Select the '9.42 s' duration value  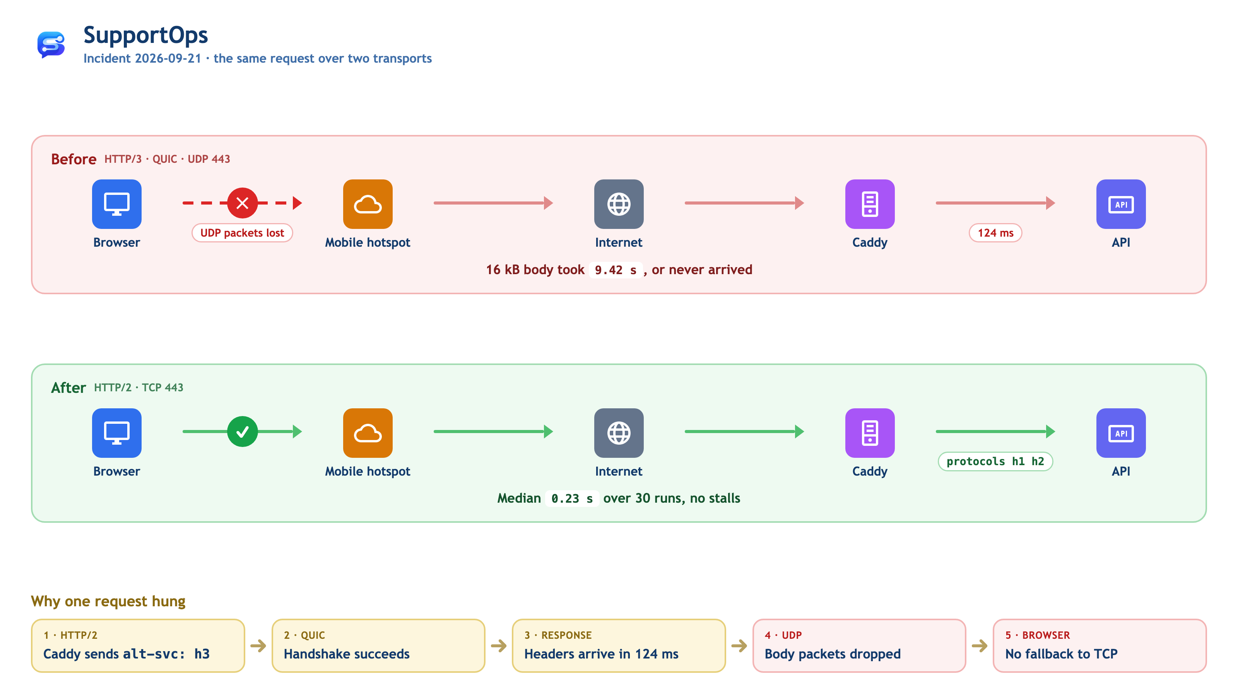pos(616,270)
